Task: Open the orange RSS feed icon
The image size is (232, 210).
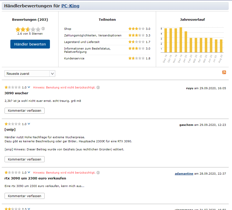Action: tap(224, 72)
